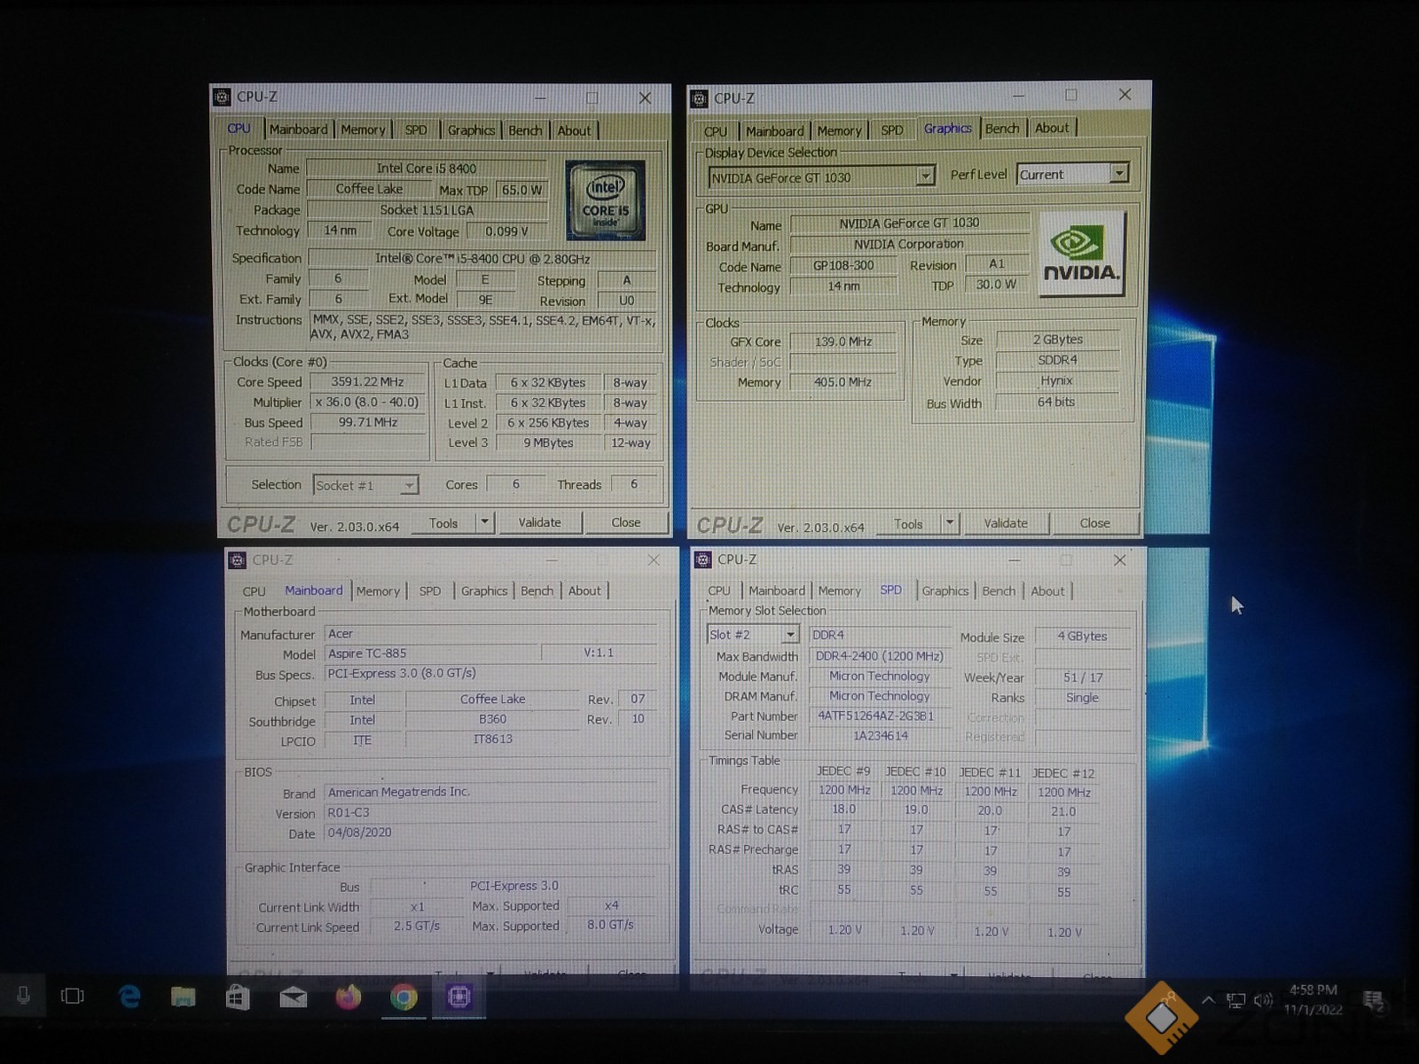This screenshot has width=1419, height=1064.
Task: Click Tools button in the Graphics window
Action: tap(908, 524)
